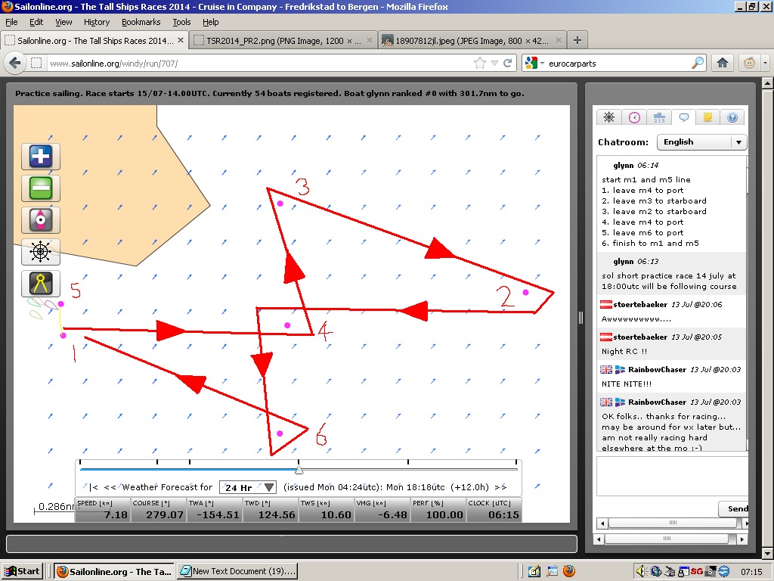Viewport: 774px width, 581px height.
Task: Reload the current page
Action: click(507, 63)
